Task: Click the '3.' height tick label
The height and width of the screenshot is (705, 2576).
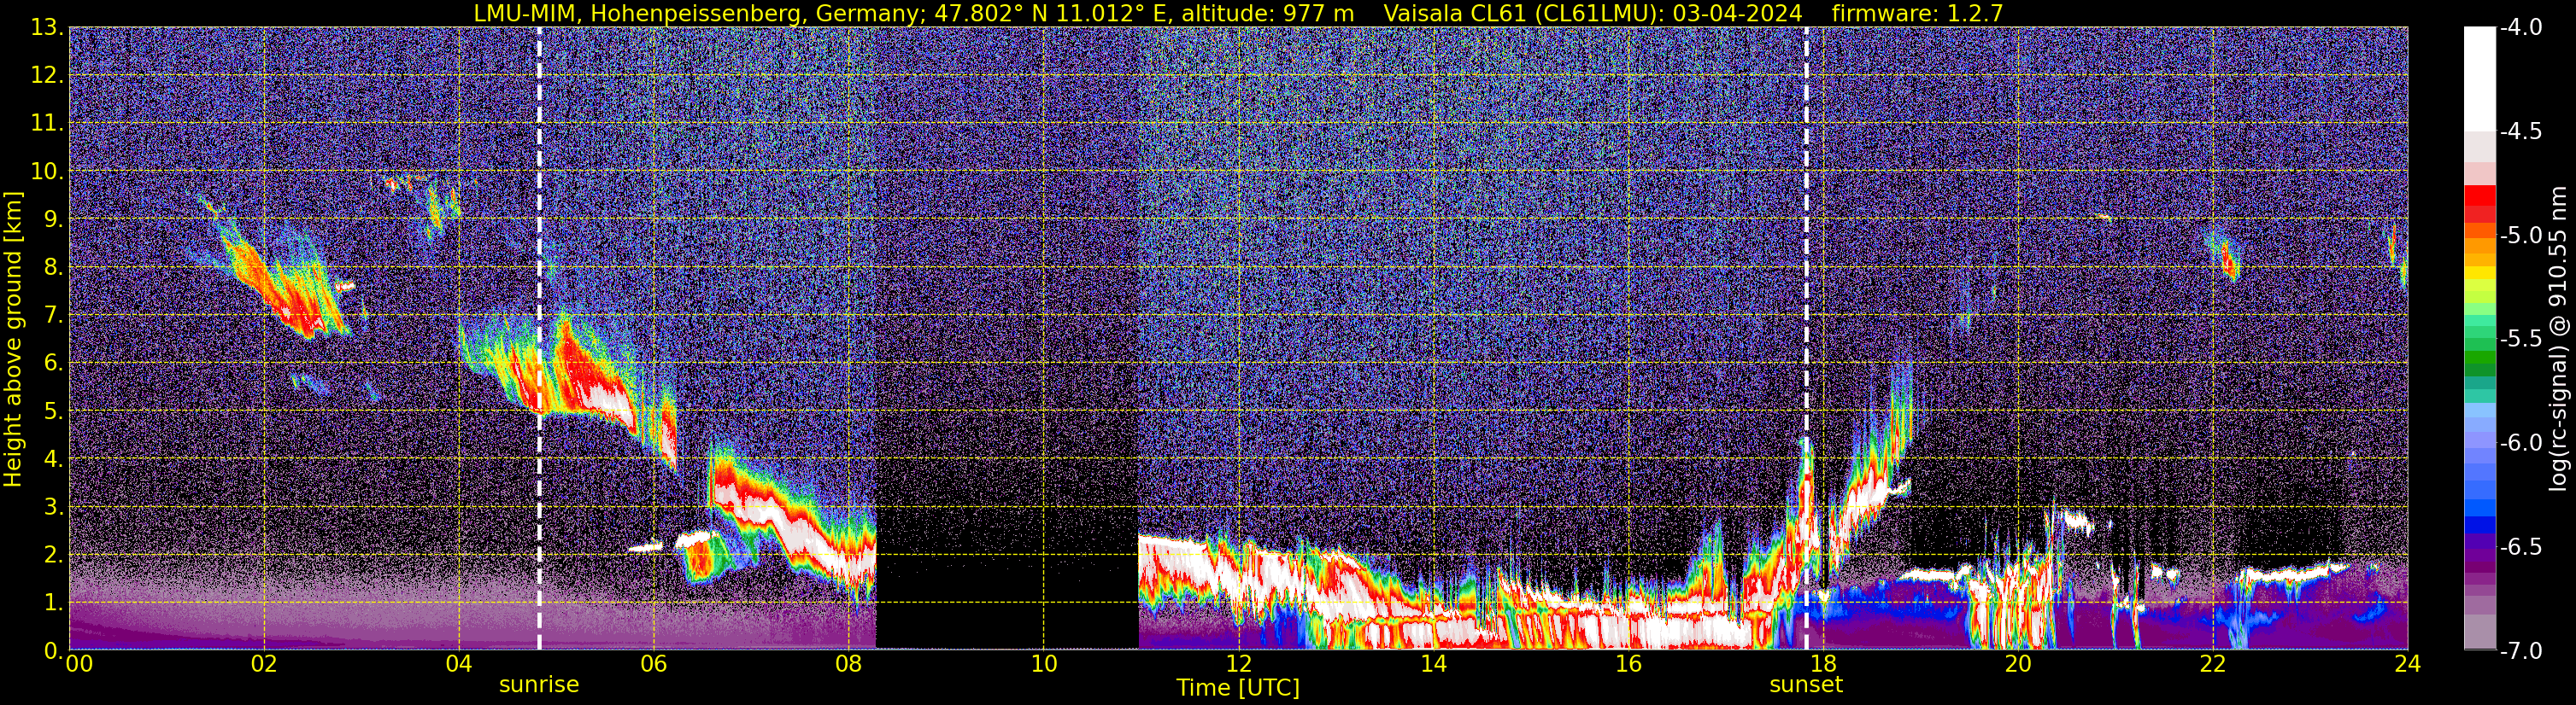Action: (53, 507)
